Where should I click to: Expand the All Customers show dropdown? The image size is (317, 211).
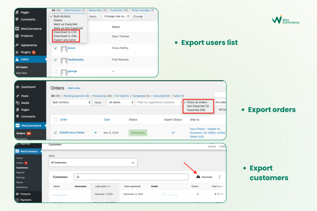coord(93,162)
